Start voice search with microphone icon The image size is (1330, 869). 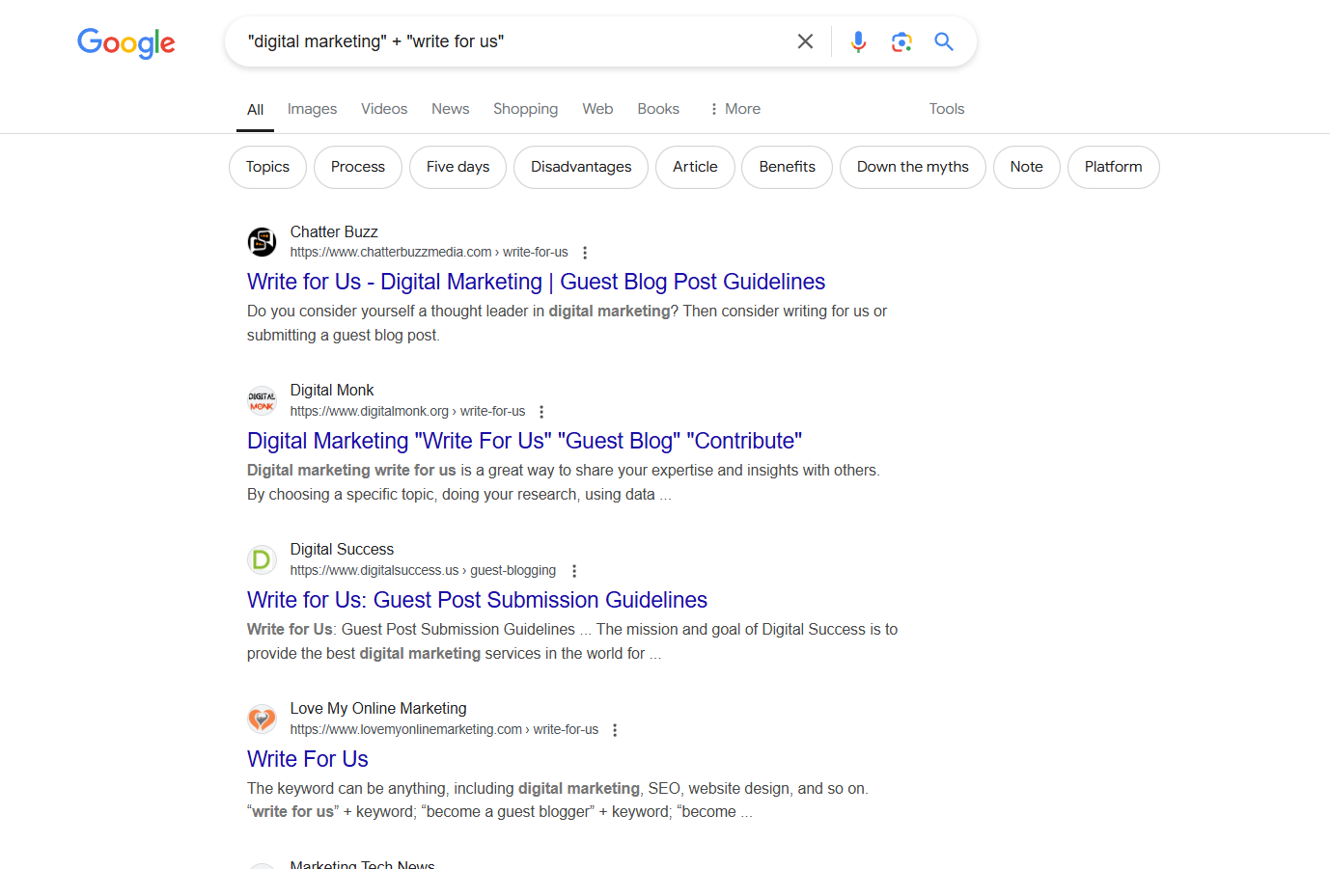858,41
